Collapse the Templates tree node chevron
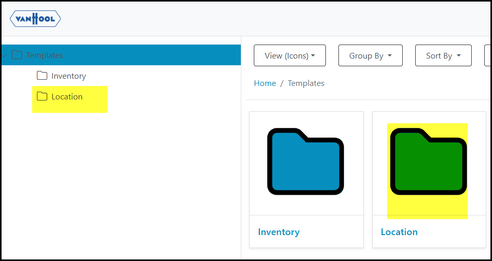The width and height of the screenshot is (492, 261). point(4,55)
